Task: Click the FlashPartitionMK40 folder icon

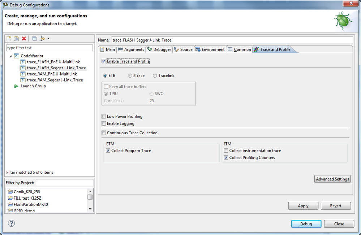Action: 10,204
